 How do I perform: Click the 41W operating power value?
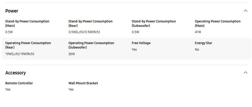pos(198,32)
